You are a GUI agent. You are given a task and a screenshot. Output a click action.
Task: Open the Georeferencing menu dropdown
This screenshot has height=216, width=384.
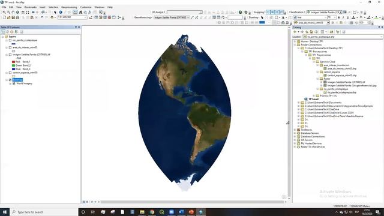143,17
